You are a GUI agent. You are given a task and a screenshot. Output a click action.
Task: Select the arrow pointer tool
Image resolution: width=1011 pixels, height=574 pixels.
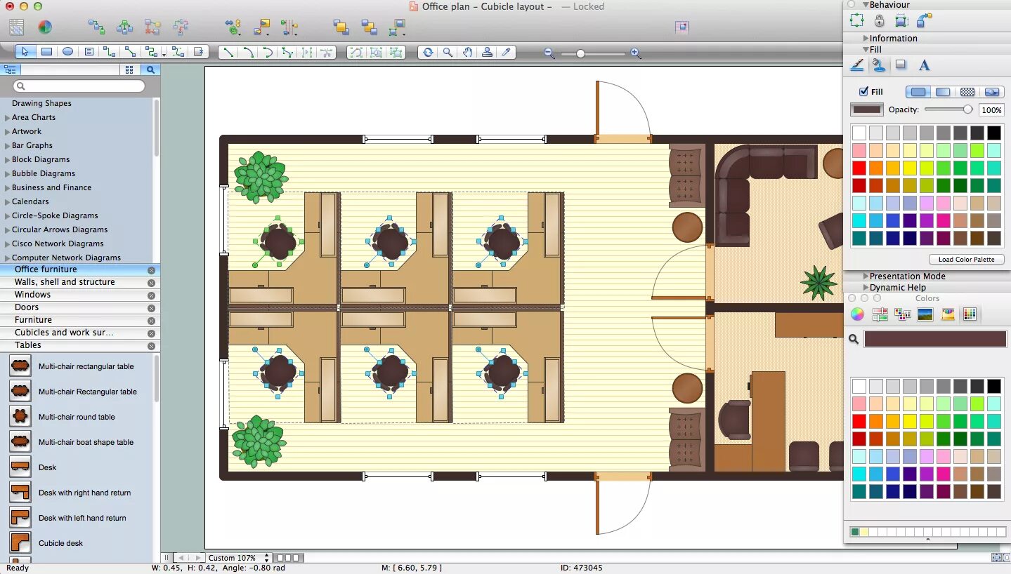click(25, 51)
